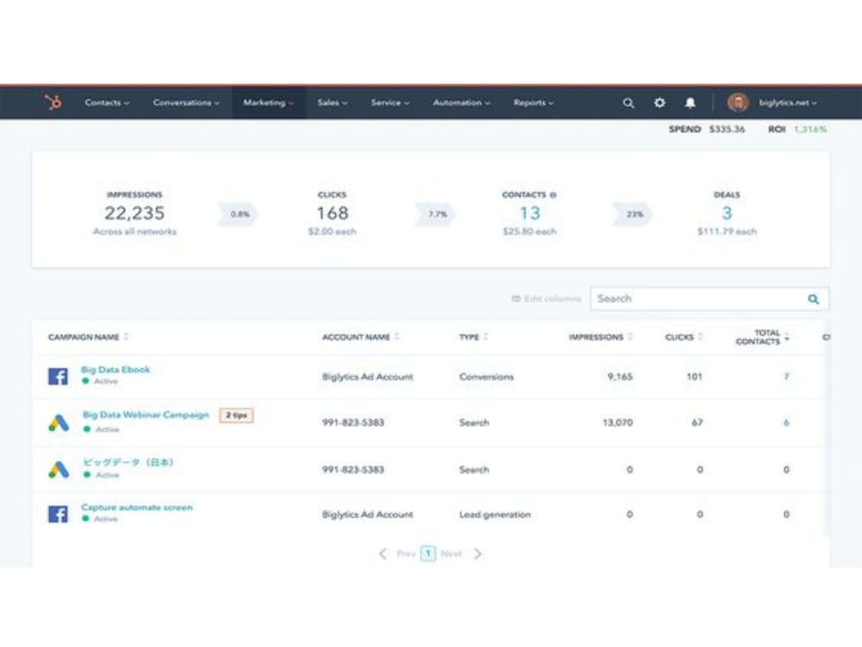This screenshot has height=647, width=862.
Task: Expand the Reports dropdown
Action: [534, 103]
